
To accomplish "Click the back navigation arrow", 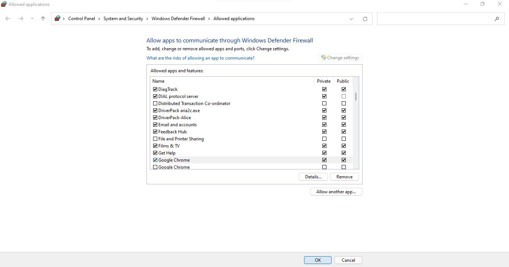I will pos(7,19).
